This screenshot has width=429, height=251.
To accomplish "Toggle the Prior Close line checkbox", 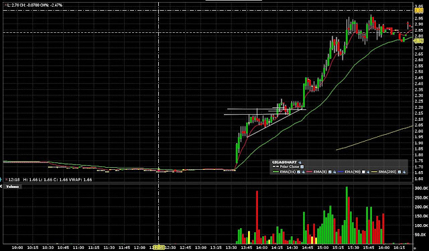I will [302, 166].
